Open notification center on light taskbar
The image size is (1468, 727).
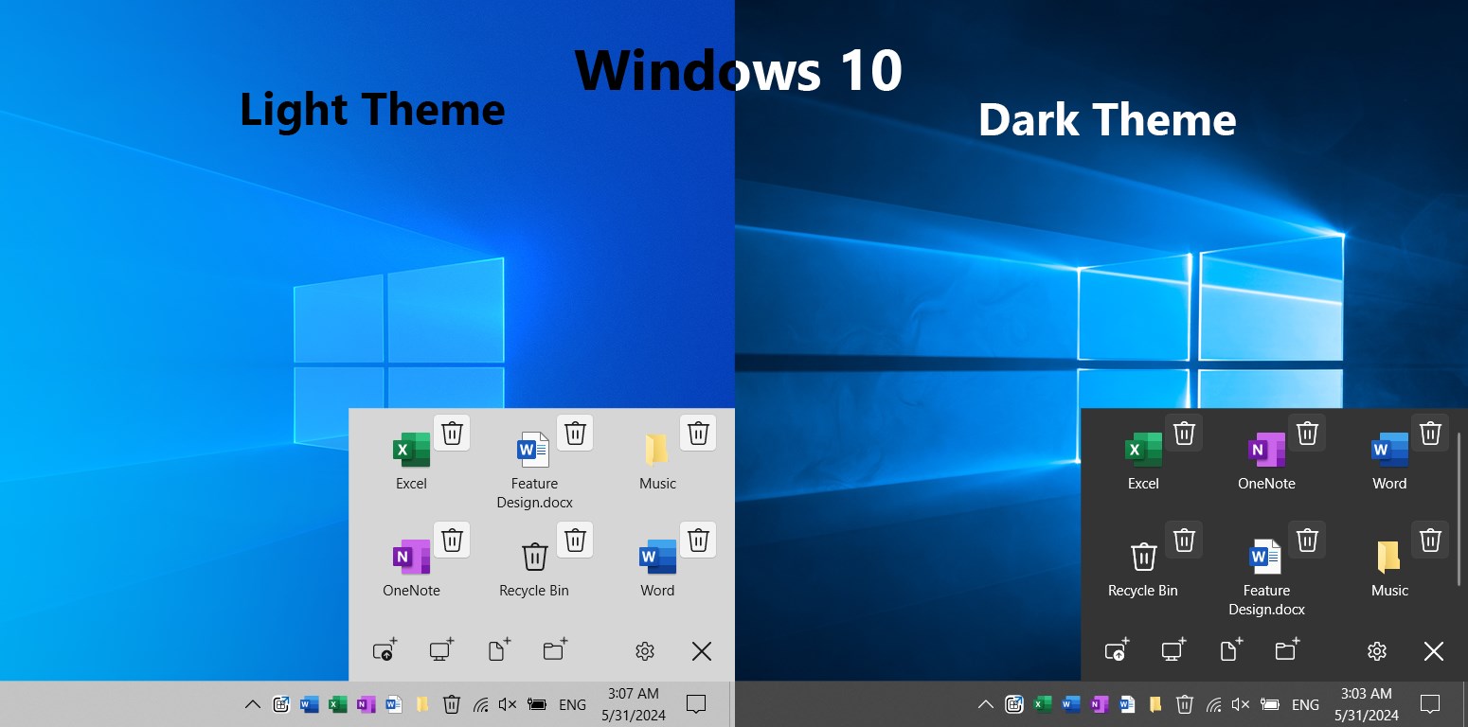point(696,704)
